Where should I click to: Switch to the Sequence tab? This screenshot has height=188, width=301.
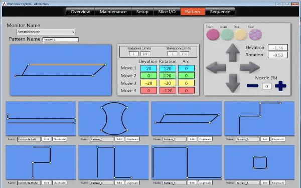click(220, 12)
